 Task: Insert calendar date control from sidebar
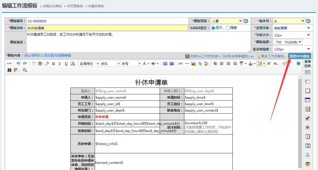(307, 137)
